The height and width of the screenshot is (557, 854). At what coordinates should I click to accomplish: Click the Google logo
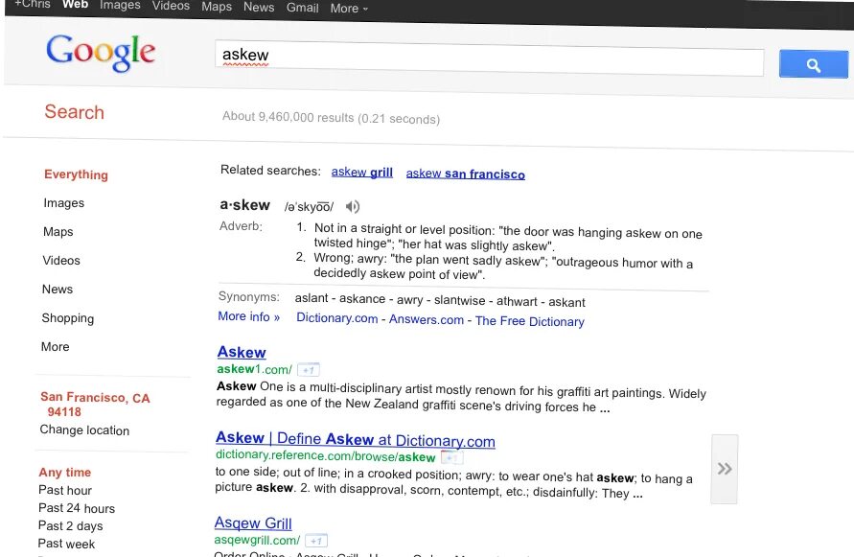point(101,53)
